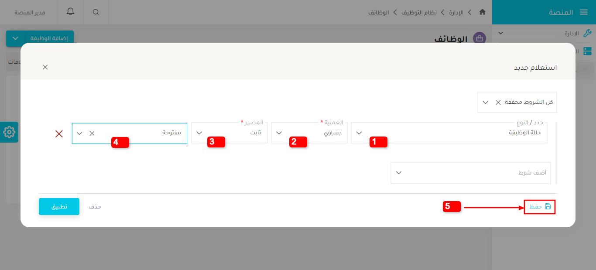Open the hamburger menu beside المنصة

click(584, 12)
